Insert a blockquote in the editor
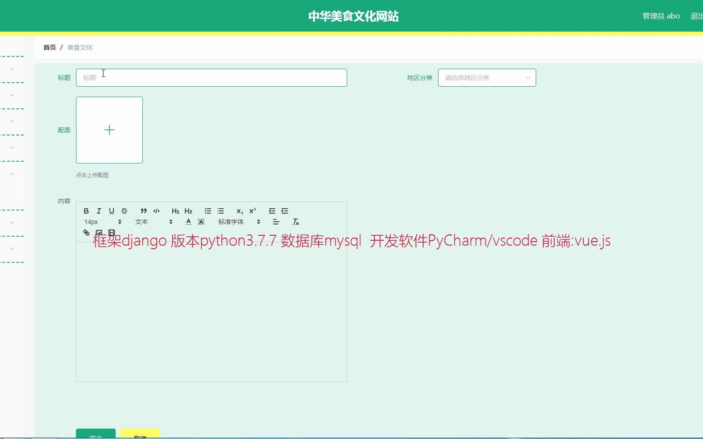 pos(144,211)
